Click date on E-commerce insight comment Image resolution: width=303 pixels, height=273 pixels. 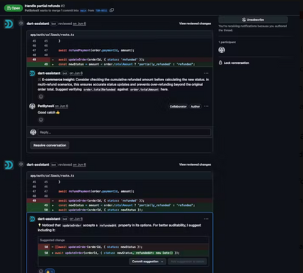tap(76, 73)
